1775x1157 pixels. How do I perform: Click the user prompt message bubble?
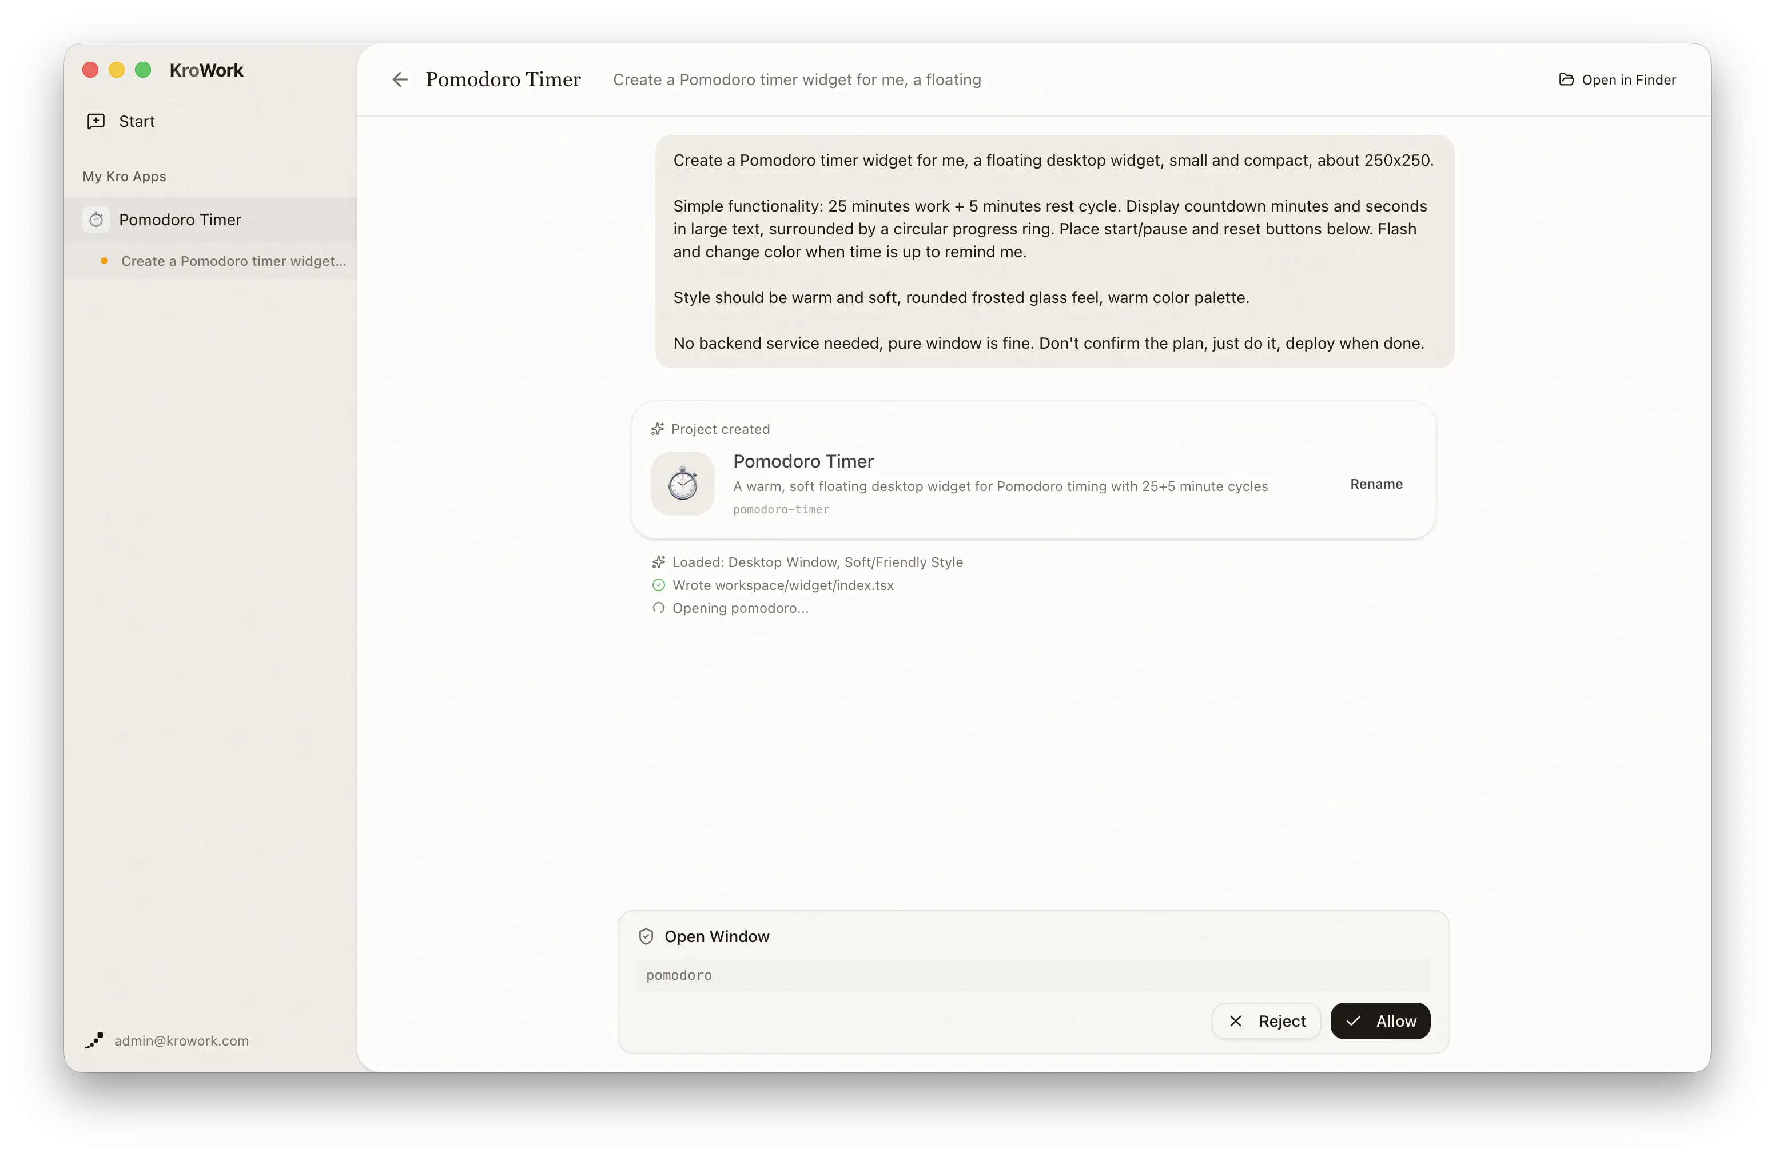pos(1054,251)
